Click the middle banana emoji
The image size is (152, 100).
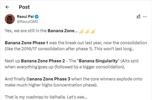coord(87,31)
